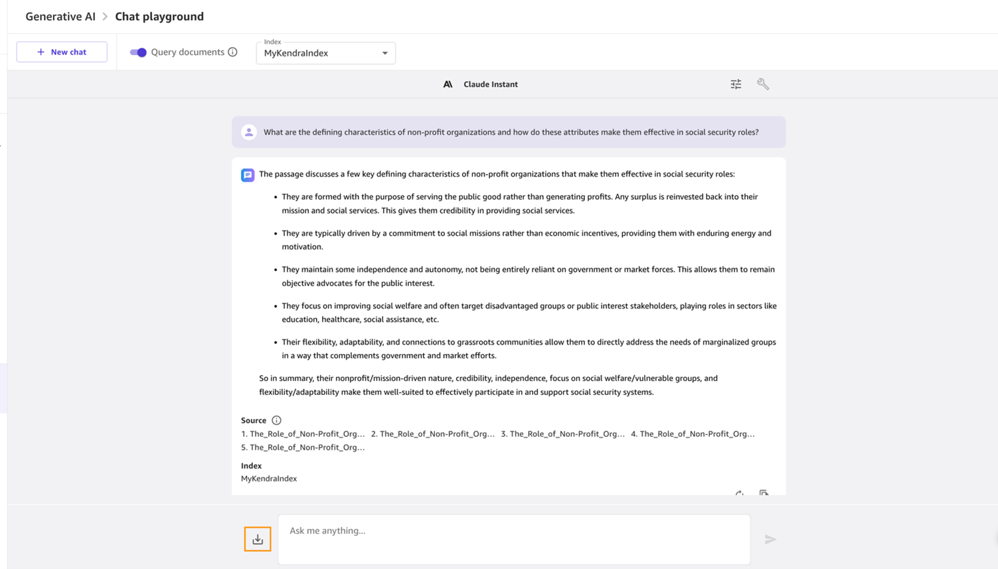Click the bullet about serving the public good
The width and height of the screenshot is (998, 569).
click(520, 204)
